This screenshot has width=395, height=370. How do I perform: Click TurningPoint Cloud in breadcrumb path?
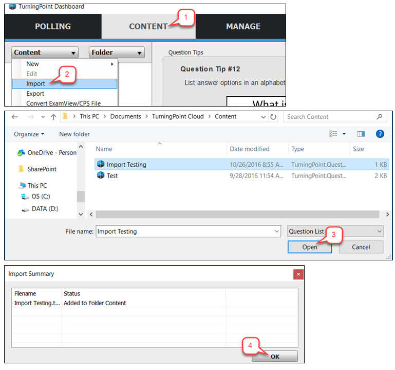[178, 116]
